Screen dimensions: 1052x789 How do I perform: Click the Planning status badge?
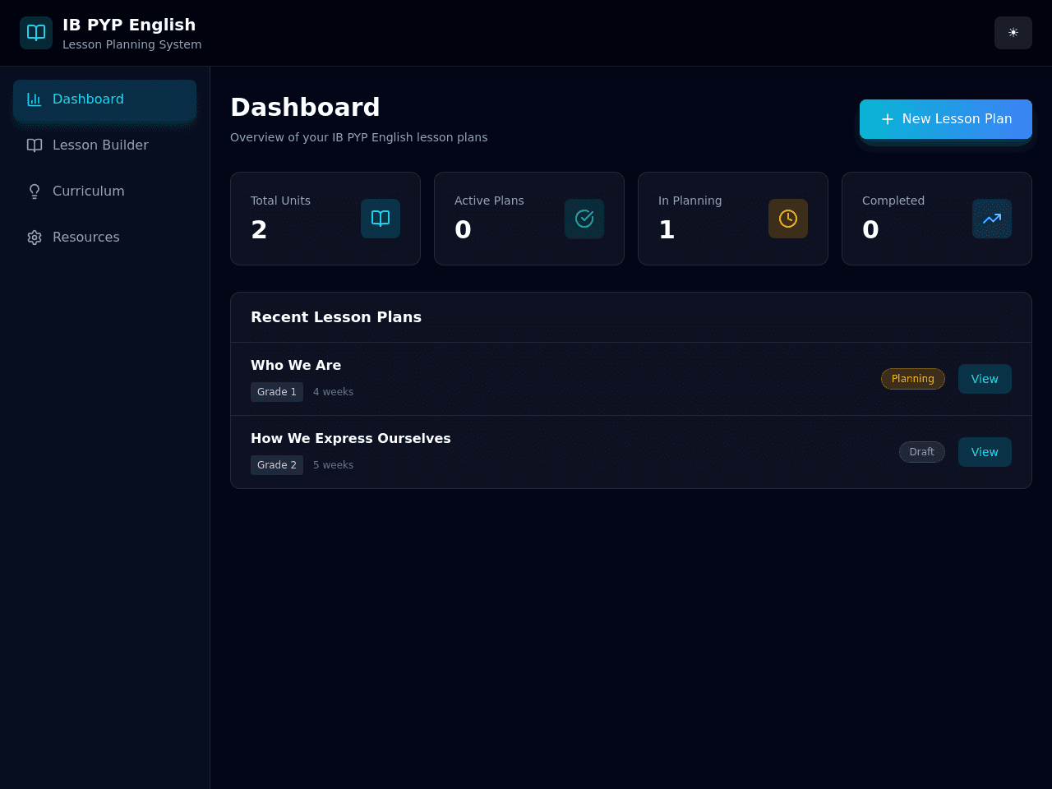[913, 379]
